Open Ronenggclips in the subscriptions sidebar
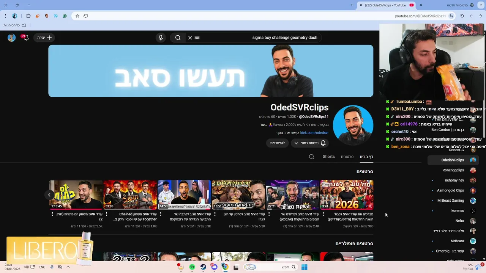 (453, 170)
